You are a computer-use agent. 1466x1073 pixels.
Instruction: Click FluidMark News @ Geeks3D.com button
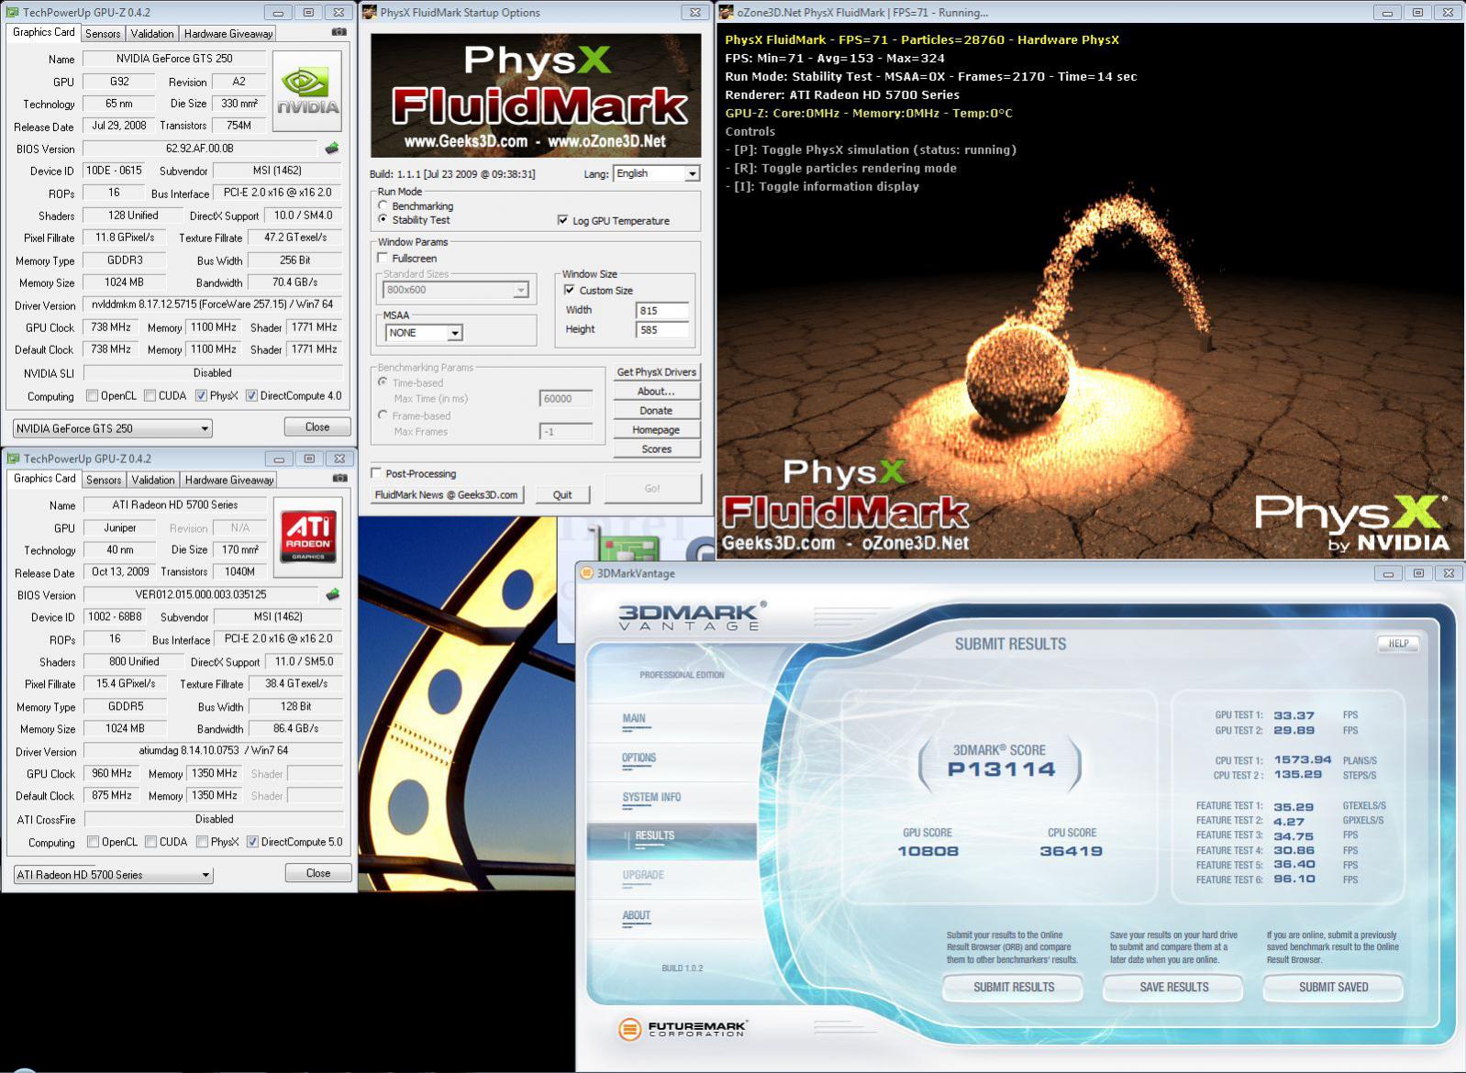447,494
